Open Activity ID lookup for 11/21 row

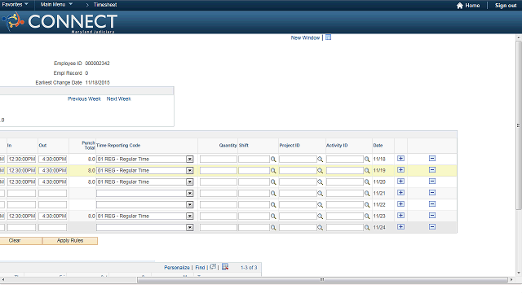pos(367,194)
